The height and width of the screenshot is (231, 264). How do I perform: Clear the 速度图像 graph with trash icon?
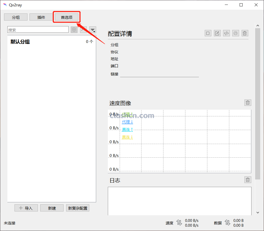point(248,103)
